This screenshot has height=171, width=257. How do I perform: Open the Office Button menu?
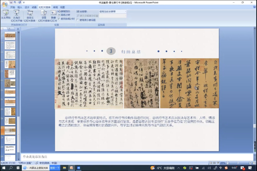pyautogui.click(x=4, y=4)
